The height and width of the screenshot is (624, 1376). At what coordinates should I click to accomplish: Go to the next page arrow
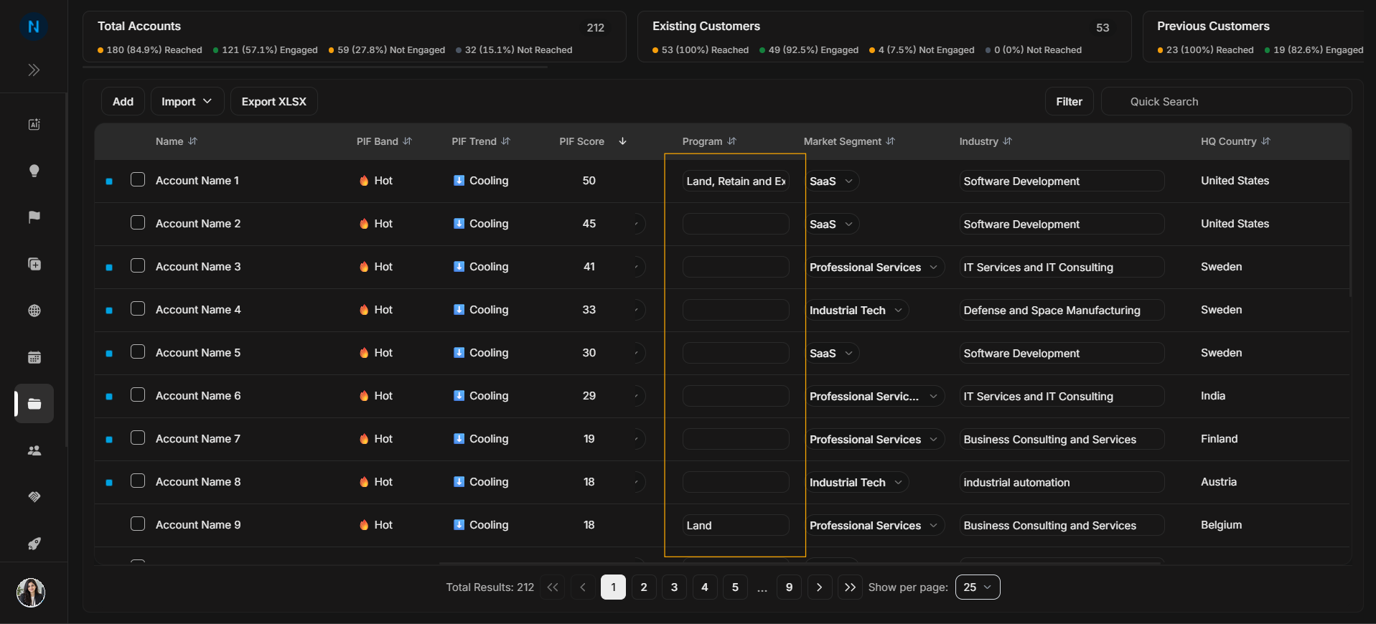[x=820, y=587]
